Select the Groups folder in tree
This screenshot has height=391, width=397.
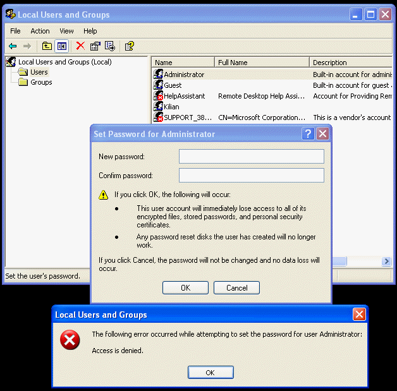(40, 82)
